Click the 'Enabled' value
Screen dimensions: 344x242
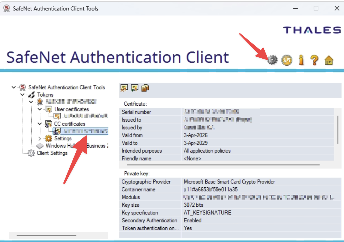tap(192, 220)
